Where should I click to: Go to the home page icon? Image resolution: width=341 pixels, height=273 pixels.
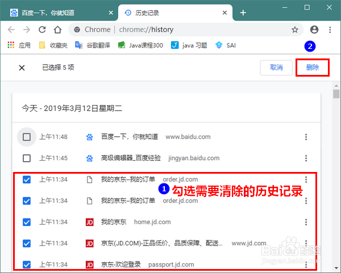[x=57, y=30]
